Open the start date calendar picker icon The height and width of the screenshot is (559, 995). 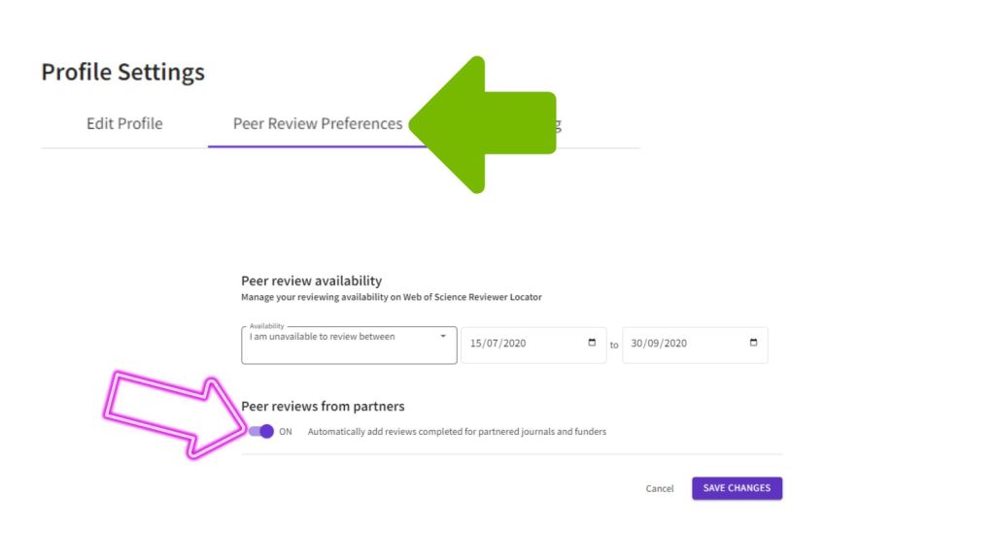point(593,344)
